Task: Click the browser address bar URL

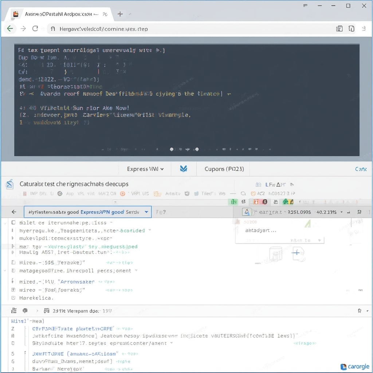Action: pyautogui.click(x=104, y=29)
